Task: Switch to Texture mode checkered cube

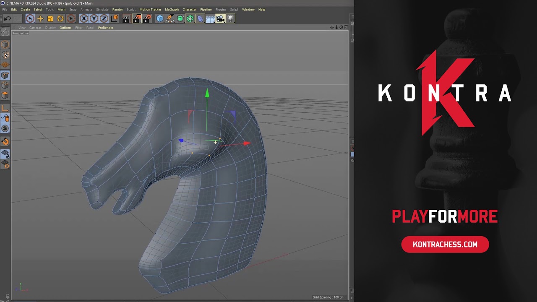Action: [x=5, y=55]
